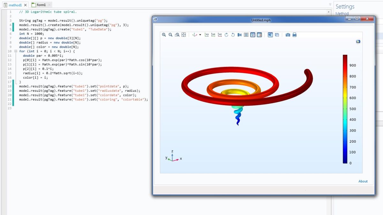Switch to the YZ view
Image resolution: width=383 pixels, height=215 pixels.
pos(213,35)
